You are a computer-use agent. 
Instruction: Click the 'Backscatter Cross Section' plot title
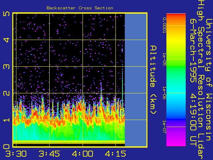coord(80,8)
